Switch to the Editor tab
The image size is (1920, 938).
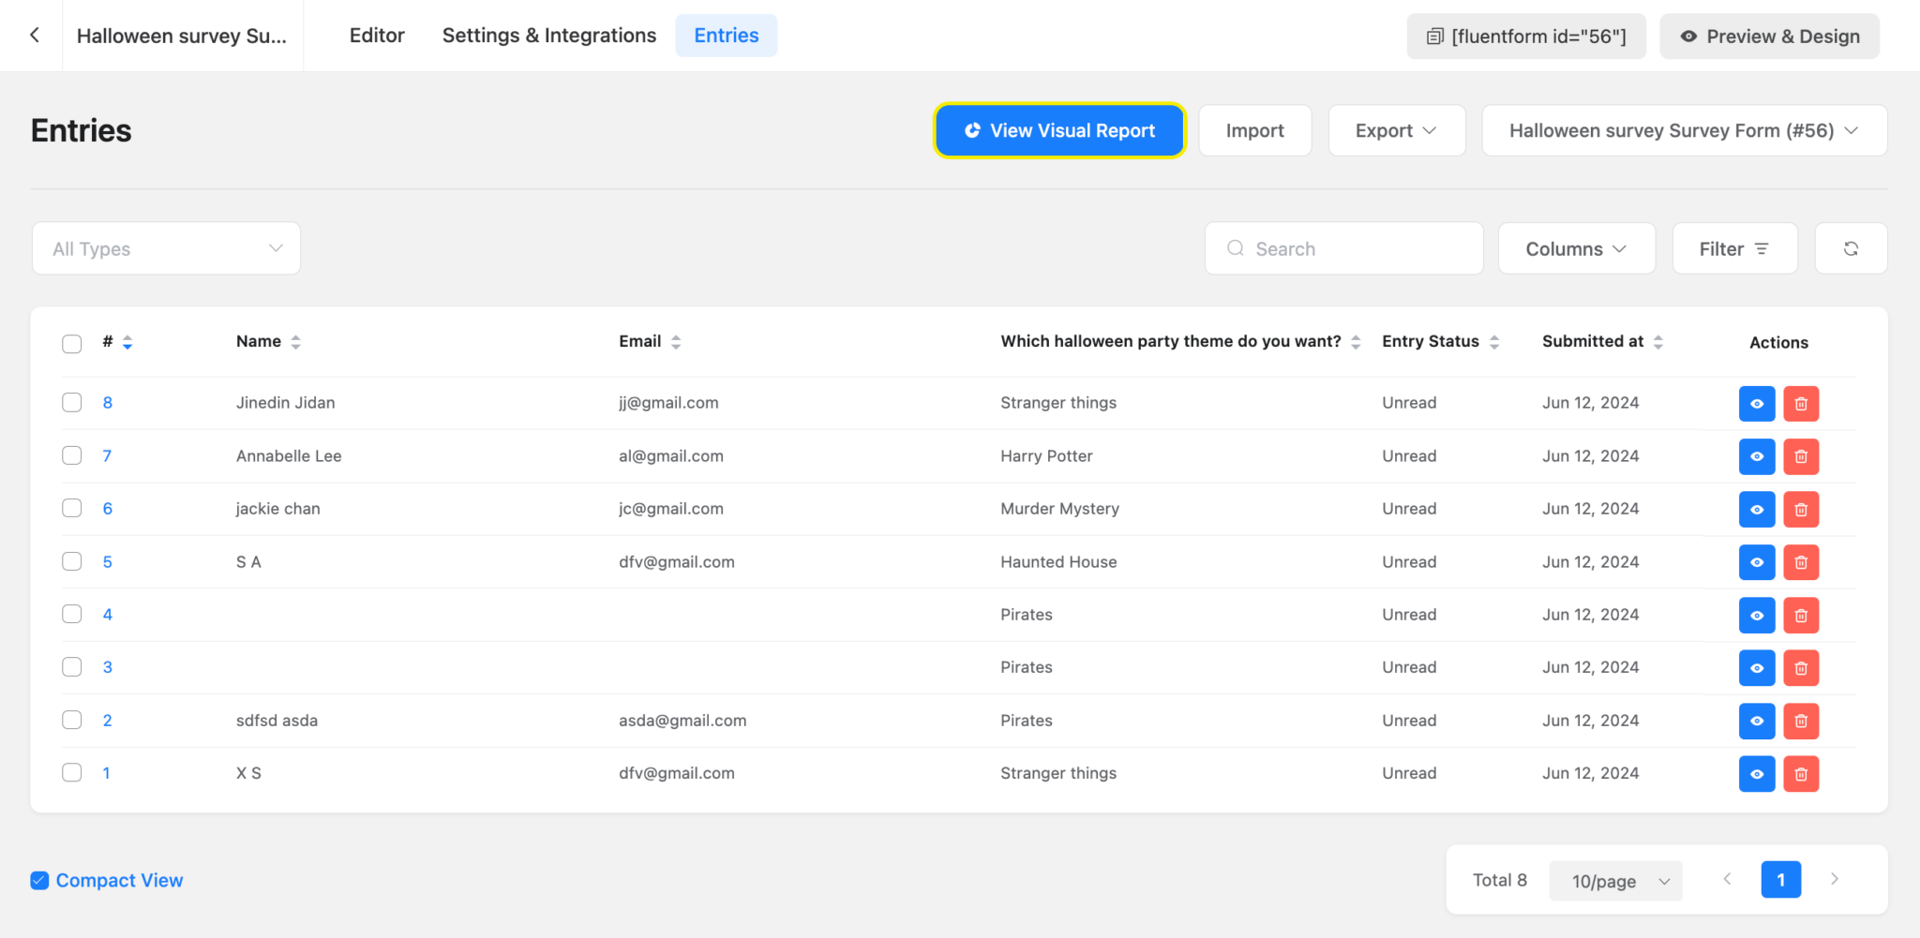coord(377,35)
